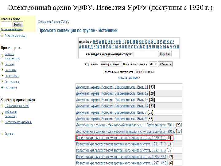
Task: Go to Главная страница in sidebar
Action: pos(15,36)
